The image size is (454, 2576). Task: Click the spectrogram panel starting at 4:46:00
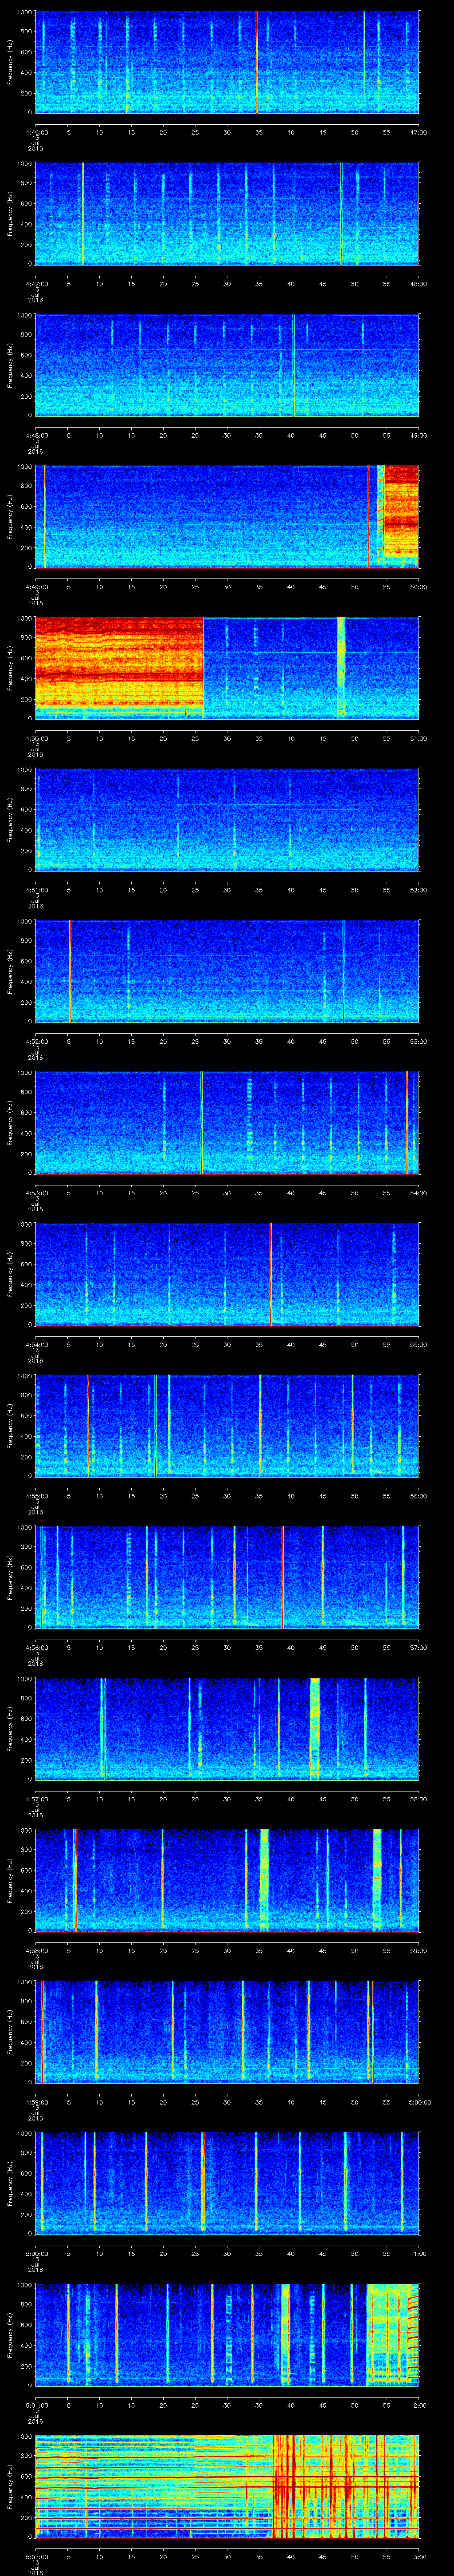227,62
